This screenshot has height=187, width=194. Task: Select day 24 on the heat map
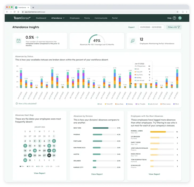pos(30,155)
